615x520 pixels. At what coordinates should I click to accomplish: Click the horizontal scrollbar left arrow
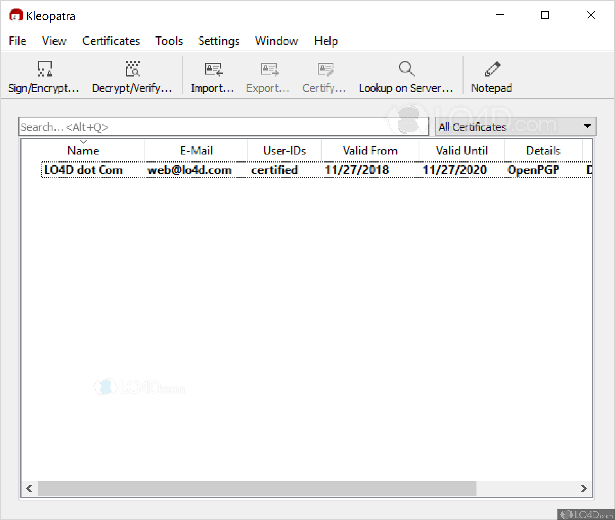click(x=29, y=488)
